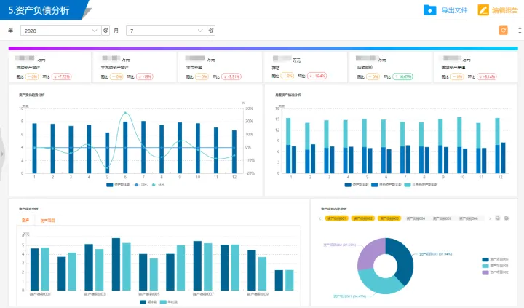Click the -16.4% change badge
The height and width of the screenshot is (308, 524).
(x=317, y=76)
